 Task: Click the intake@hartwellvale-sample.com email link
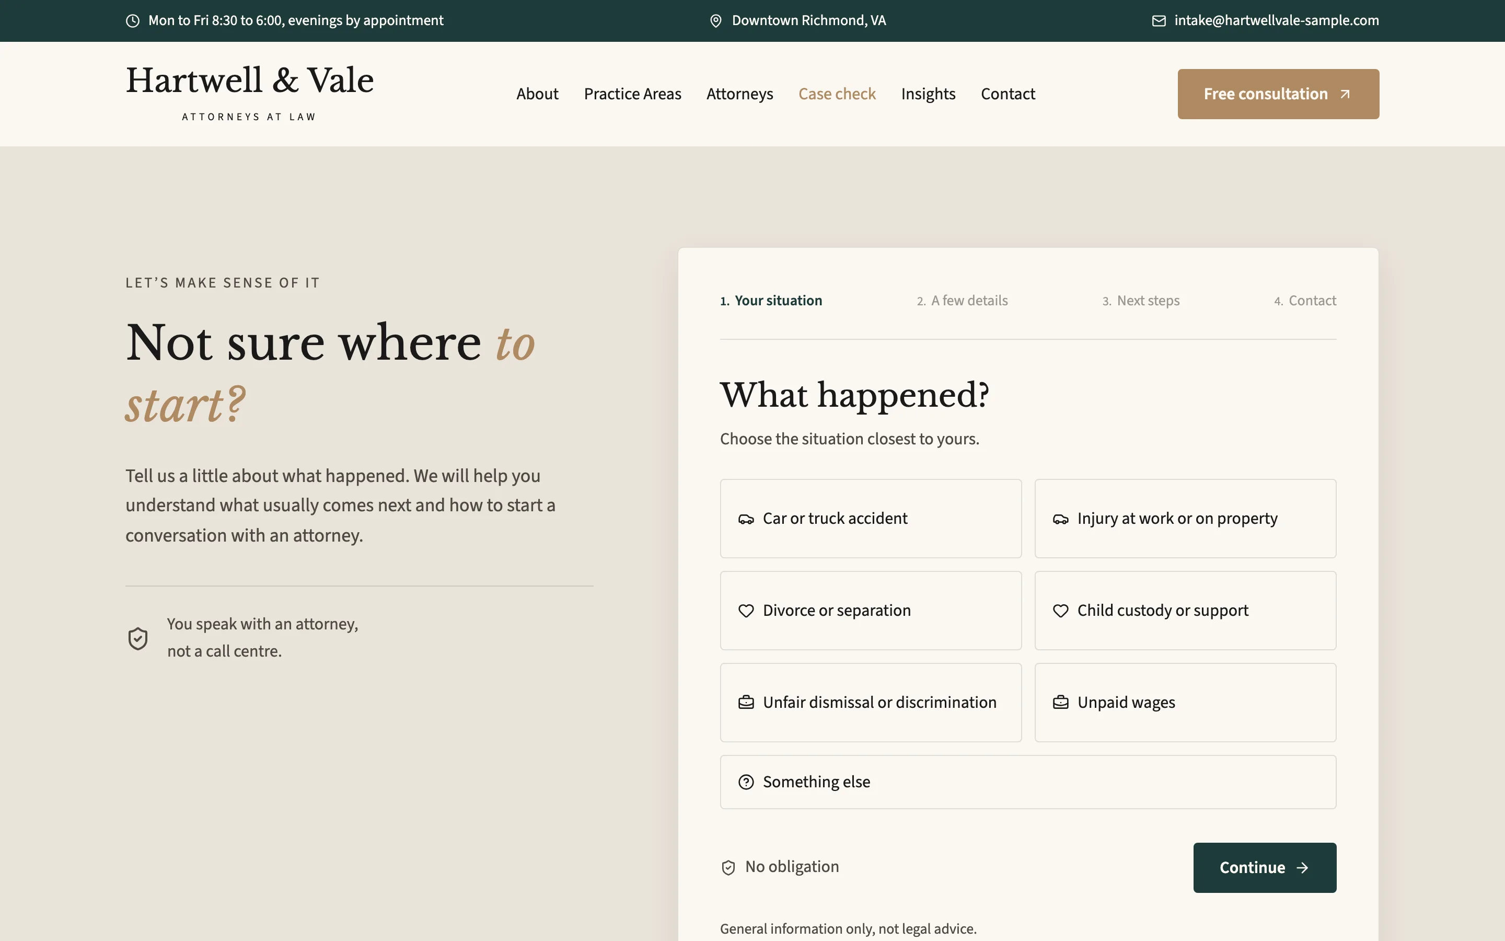pyautogui.click(x=1276, y=20)
